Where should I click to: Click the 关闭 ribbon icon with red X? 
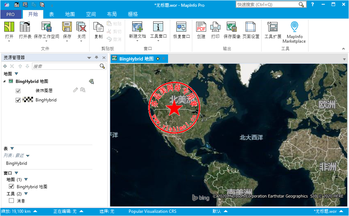(81, 27)
